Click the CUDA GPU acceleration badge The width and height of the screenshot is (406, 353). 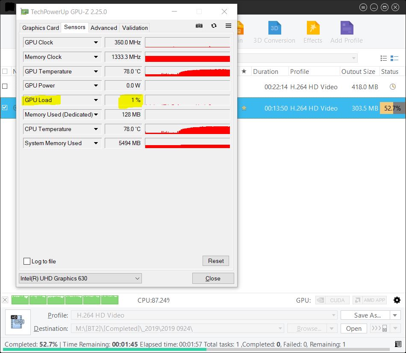point(332,300)
